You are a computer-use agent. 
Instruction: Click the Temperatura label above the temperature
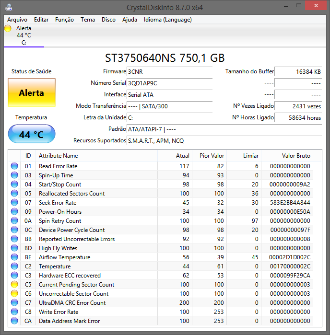point(31,117)
